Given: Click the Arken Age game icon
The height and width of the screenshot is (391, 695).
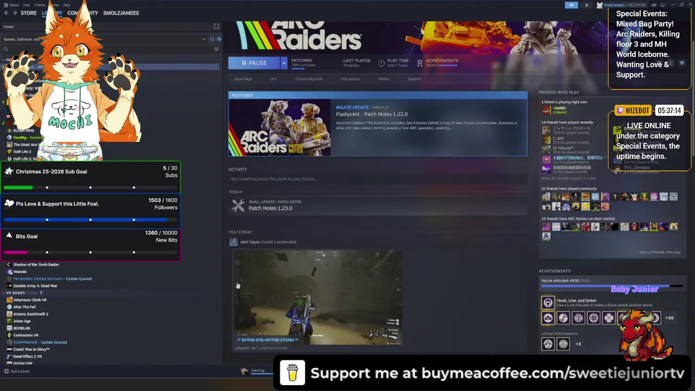Looking at the screenshot, I should [x=9, y=321].
